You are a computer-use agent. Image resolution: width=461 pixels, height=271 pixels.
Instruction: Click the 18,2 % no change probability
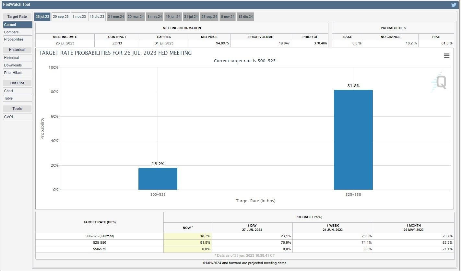pos(391,43)
